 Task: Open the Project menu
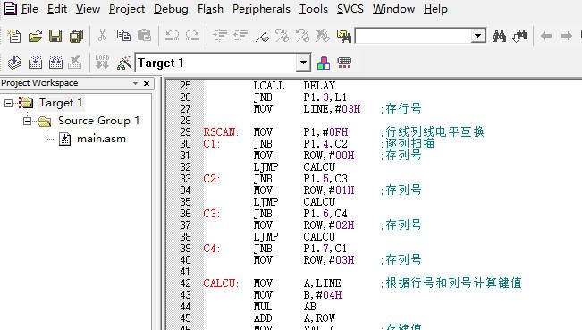(x=127, y=9)
